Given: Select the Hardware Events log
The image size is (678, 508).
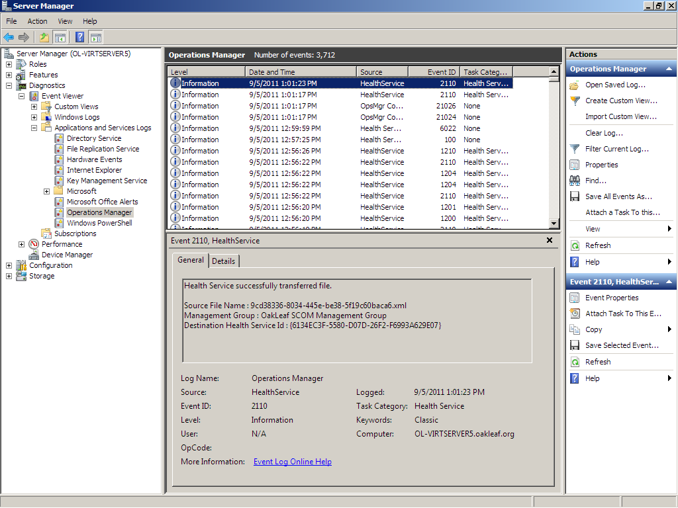Looking at the screenshot, I should [94, 159].
